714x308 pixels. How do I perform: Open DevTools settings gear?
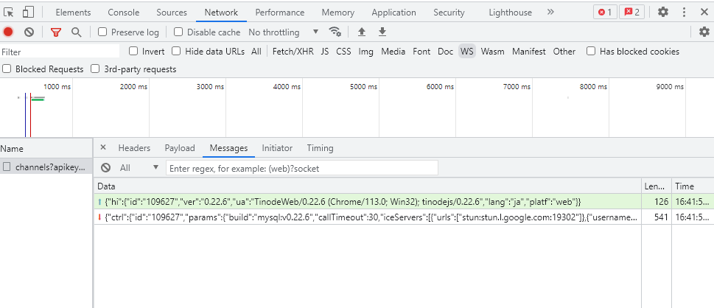click(663, 13)
